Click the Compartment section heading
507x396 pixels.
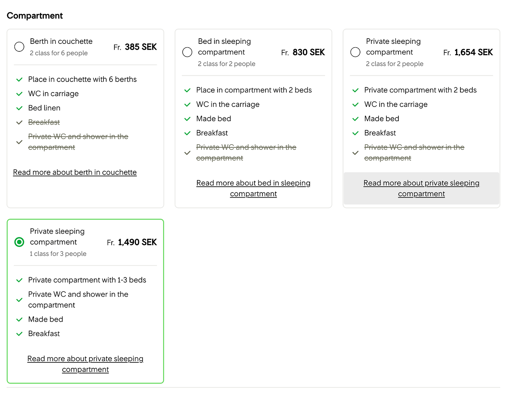coord(35,16)
